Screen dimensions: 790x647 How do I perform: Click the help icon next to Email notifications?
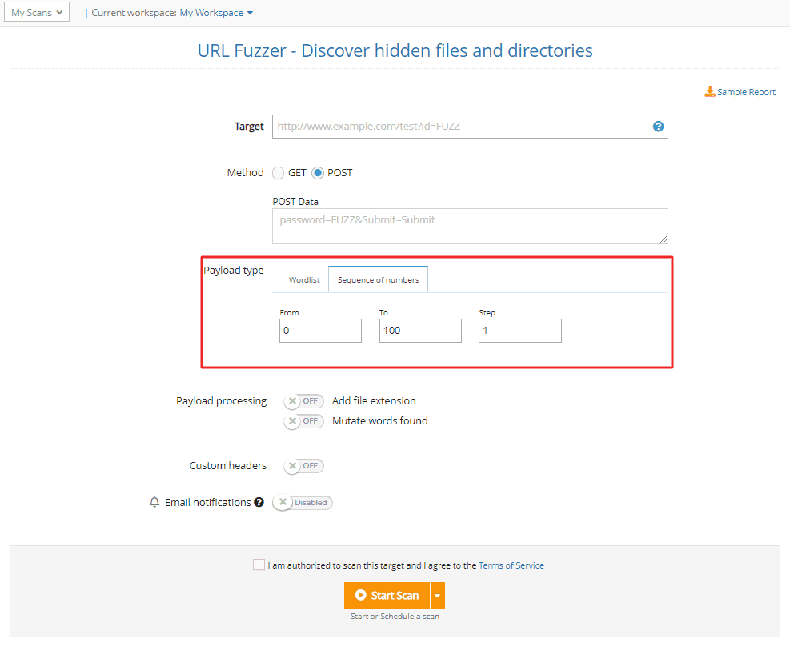pos(259,502)
